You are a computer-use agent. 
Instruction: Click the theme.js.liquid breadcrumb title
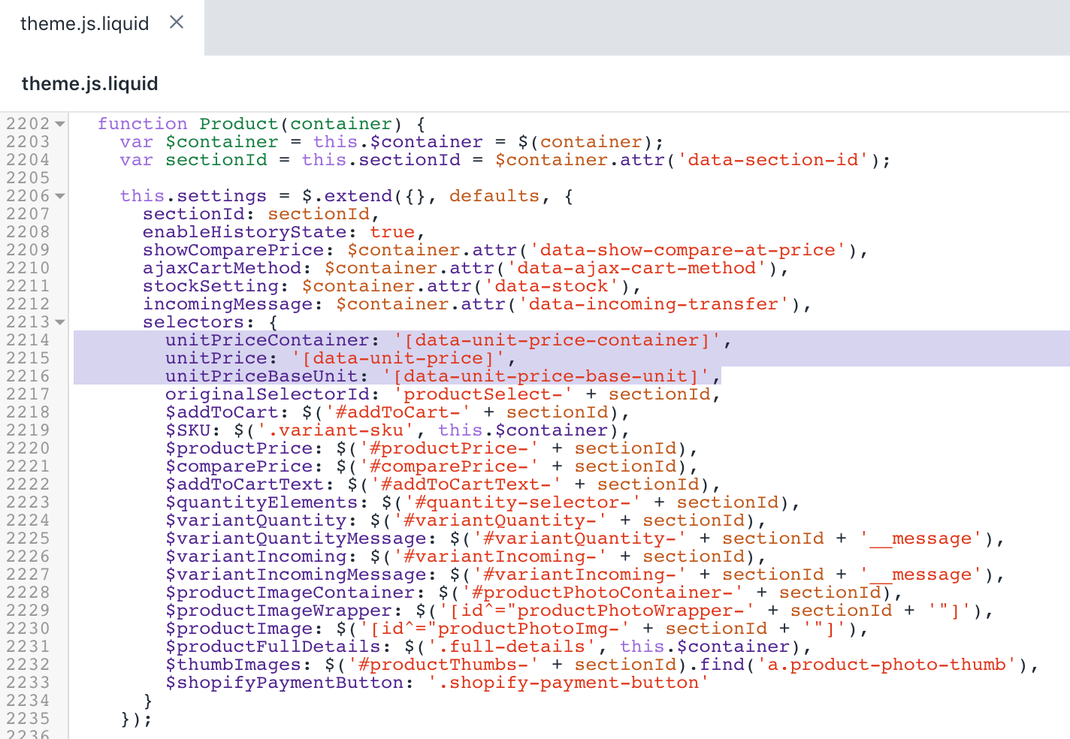click(89, 83)
